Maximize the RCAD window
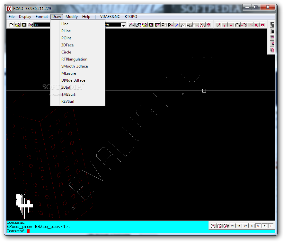 (255, 7)
